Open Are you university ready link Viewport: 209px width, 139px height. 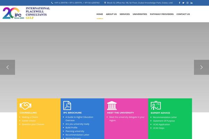[x=77, y=124]
